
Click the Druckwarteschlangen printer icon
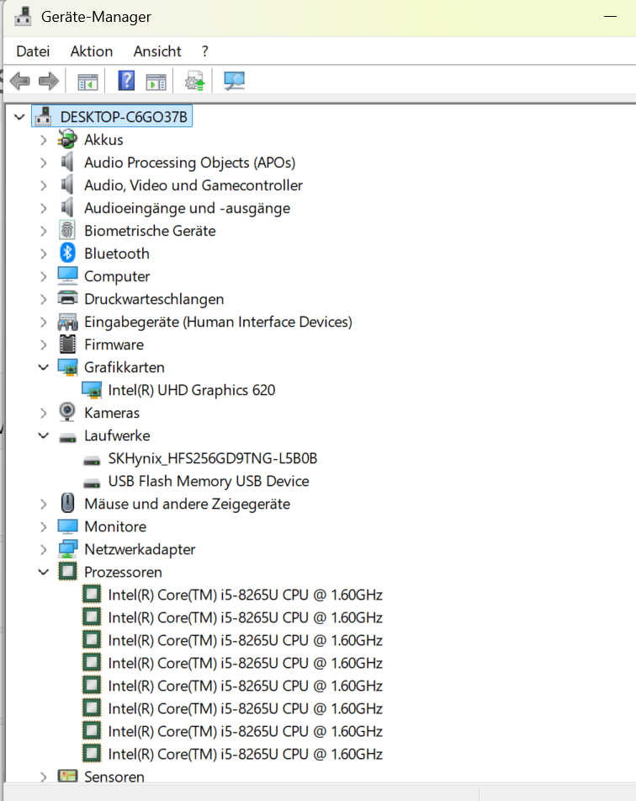pyautogui.click(x=67, y=298)
